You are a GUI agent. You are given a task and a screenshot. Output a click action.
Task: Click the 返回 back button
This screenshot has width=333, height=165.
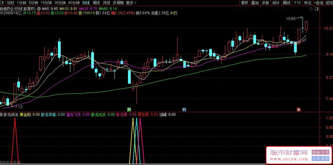coord(329,3)
